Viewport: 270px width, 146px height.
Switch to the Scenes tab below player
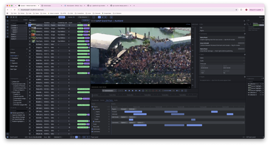[x=102, y=100]
